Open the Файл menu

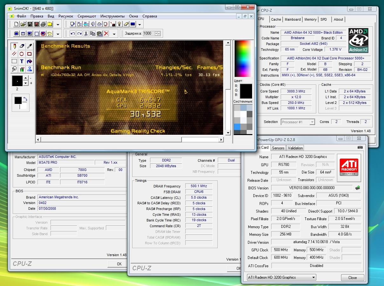tap(22, 16)
